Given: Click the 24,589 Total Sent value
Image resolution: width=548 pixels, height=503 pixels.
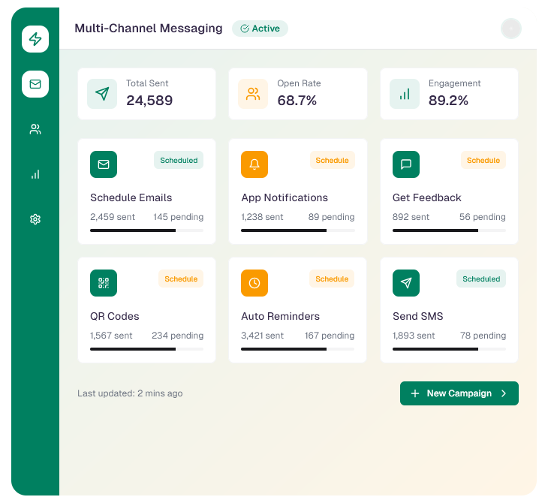Looking at the screenshot, I should [149, 101].
